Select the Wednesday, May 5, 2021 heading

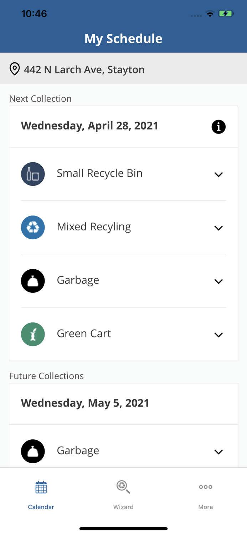(85, 403)
